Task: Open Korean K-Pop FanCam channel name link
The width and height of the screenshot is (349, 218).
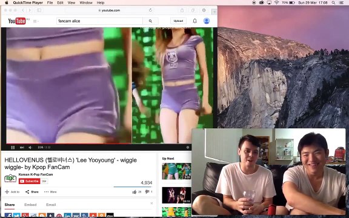Action: (x=36, y=174)
